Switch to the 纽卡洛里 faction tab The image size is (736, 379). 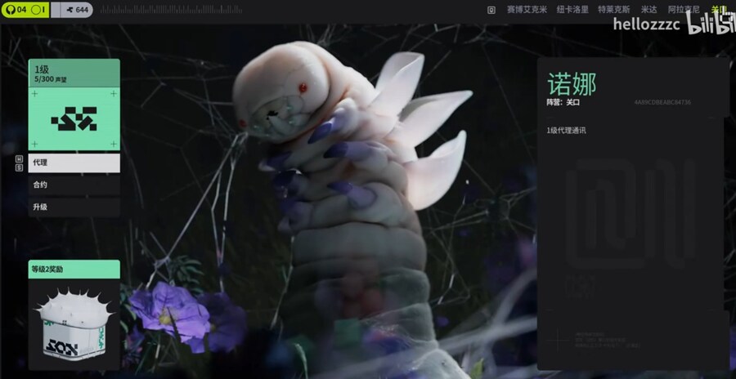pyautogui.click(x=572, y=9)
